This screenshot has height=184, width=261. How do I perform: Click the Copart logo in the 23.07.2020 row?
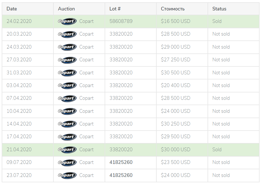(67, 175)
